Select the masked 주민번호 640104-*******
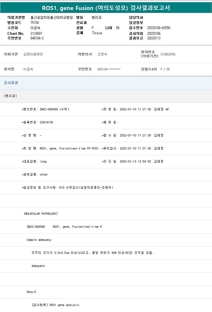Screen dimensions: 212x312 [109, 69]
